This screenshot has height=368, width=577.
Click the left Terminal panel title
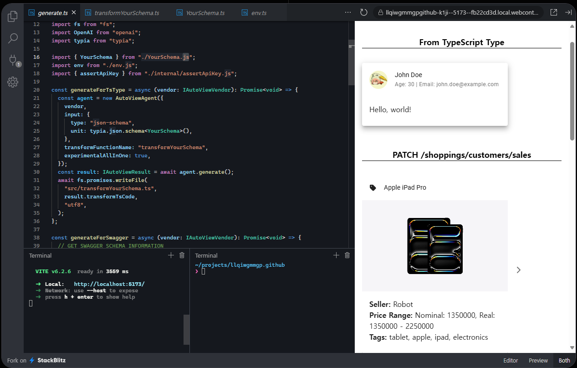point(40,255)
